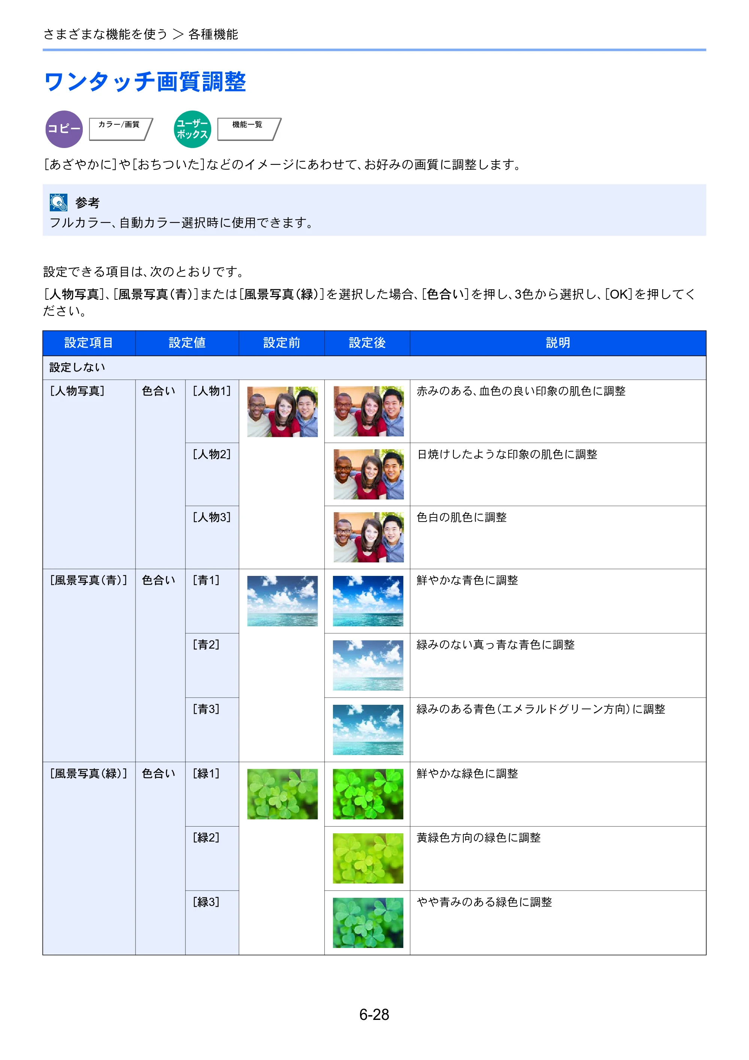The image size is (749, 1060).
Task: Click the [青1] value cell
Action: click(x=212, y=601)
